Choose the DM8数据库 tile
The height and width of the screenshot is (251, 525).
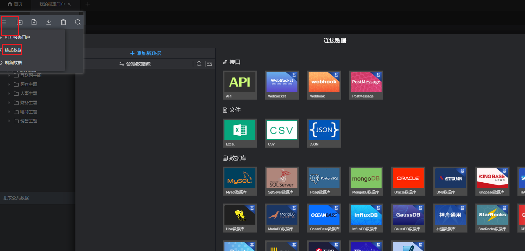pyautogui.click(x=450, y=181)
